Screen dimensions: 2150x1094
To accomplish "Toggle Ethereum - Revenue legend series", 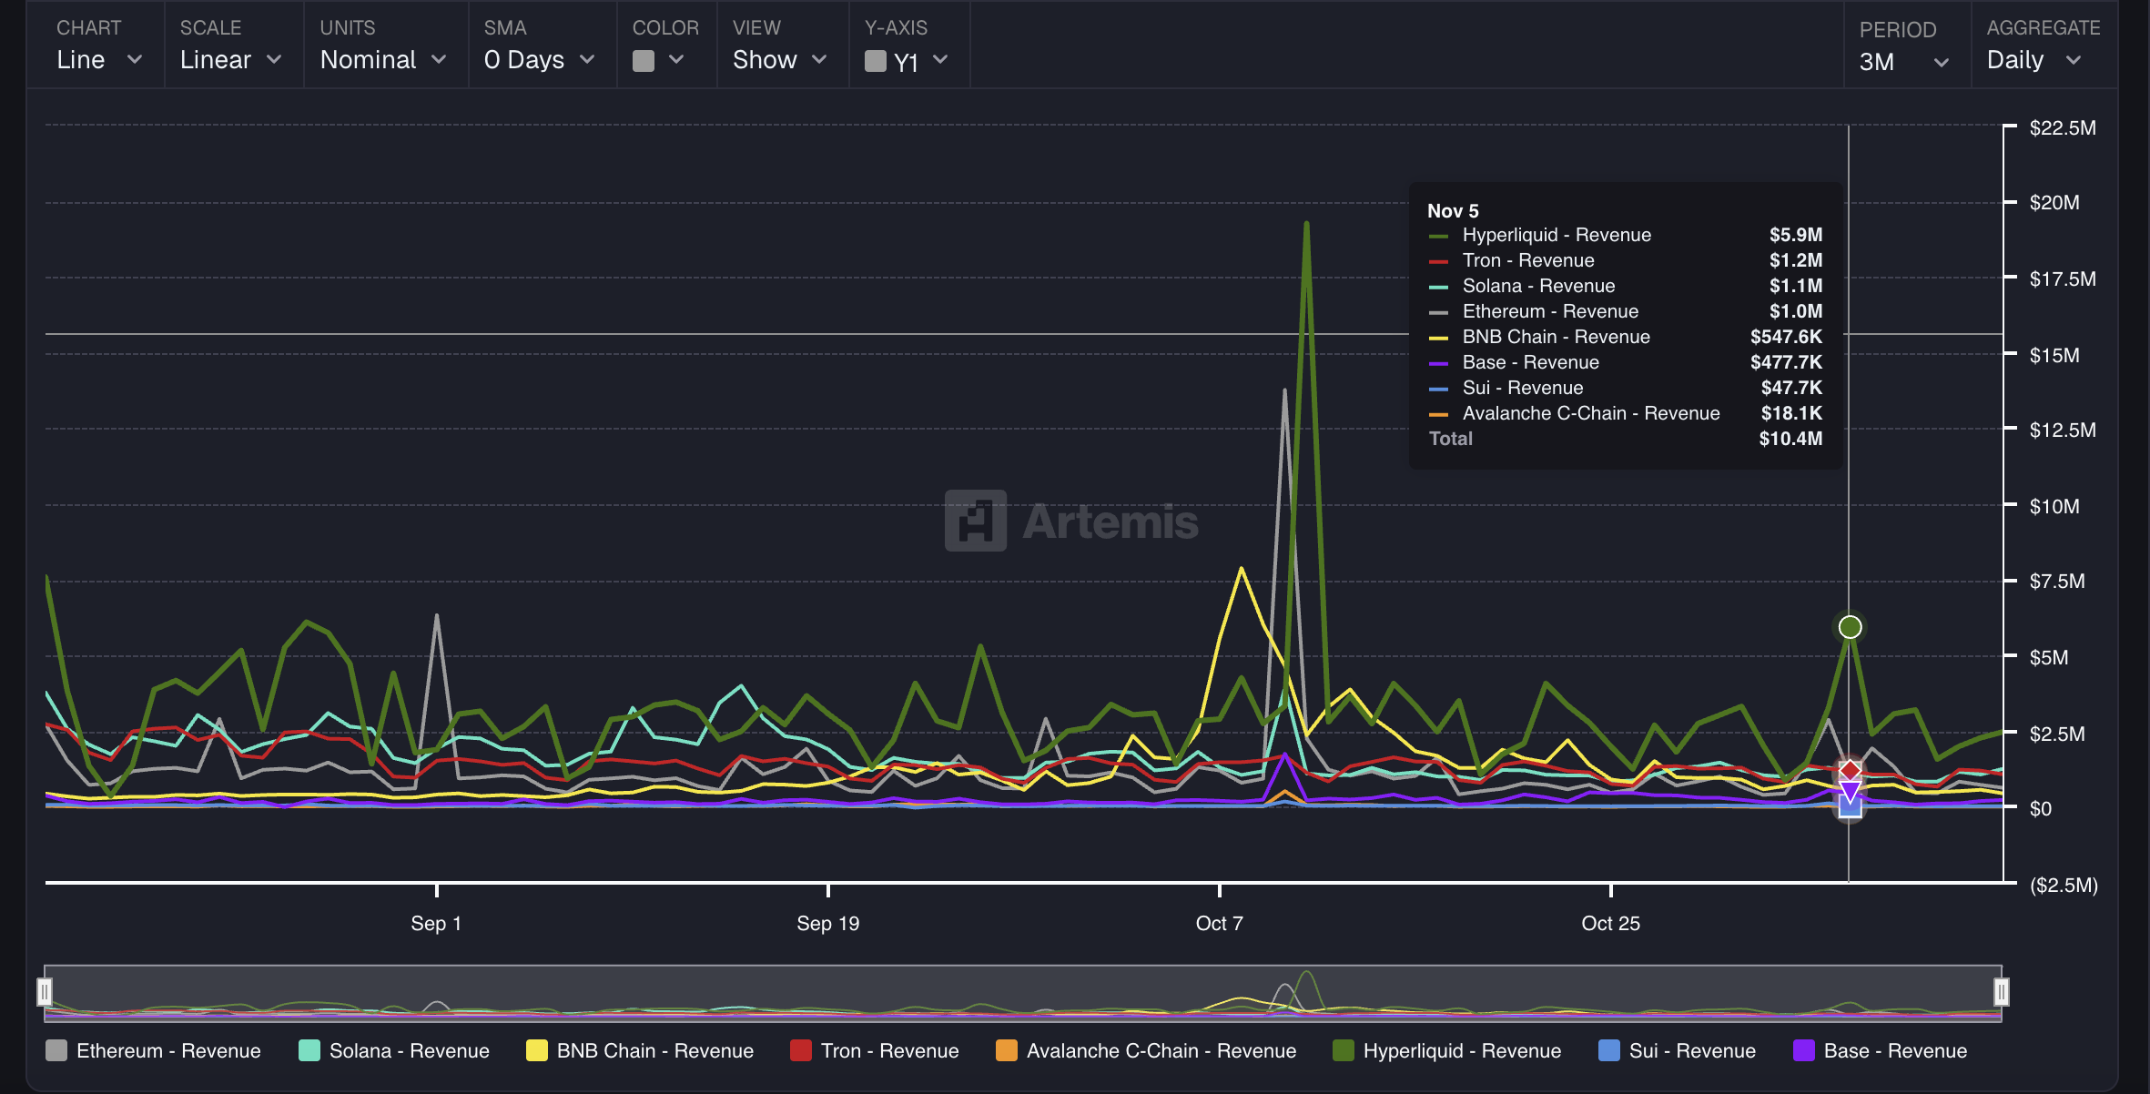I will [x=167, y=1050].
